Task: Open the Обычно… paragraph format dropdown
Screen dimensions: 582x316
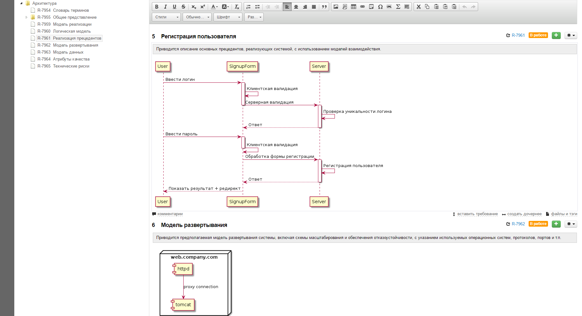Action: coord(197,17)
